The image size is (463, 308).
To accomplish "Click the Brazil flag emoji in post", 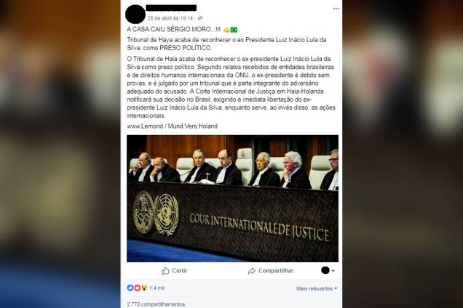I will (x=234, y=30).
